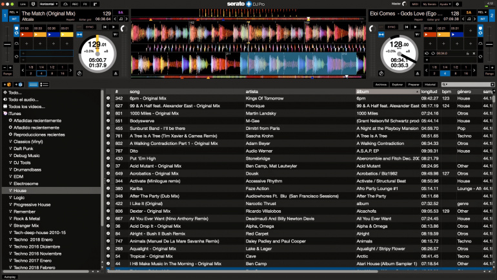Open the Preparar panel tab

[414, 85]
